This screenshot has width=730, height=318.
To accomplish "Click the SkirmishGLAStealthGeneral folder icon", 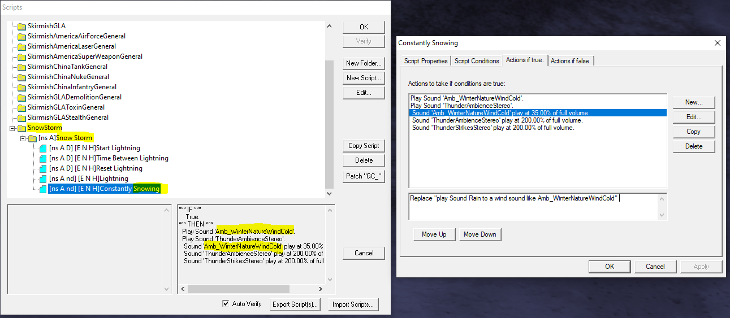I will [x=22, y=117].
